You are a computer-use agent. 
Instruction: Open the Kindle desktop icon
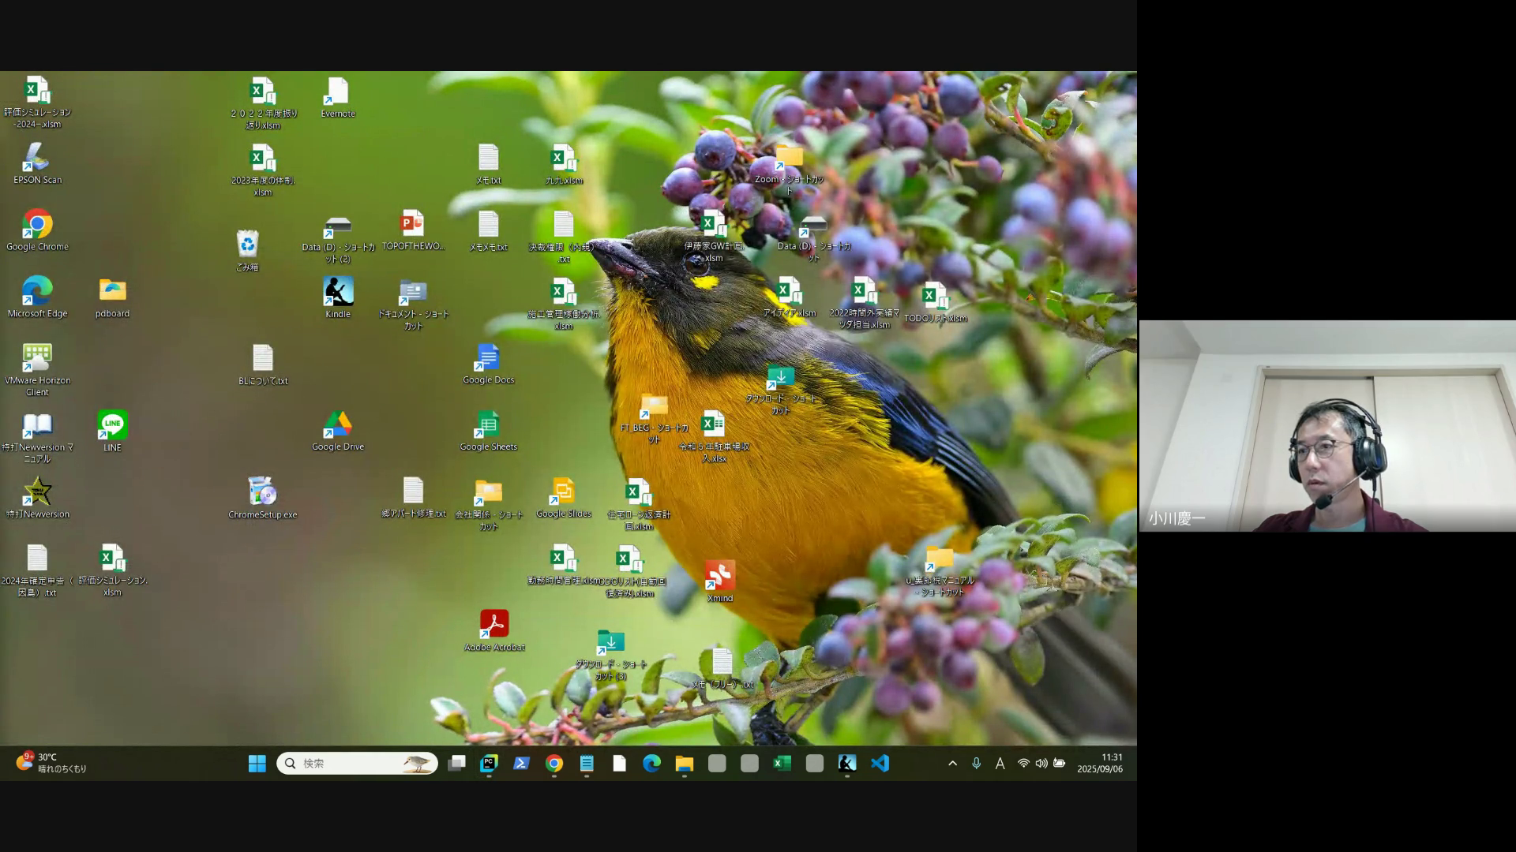click(338, 292)
